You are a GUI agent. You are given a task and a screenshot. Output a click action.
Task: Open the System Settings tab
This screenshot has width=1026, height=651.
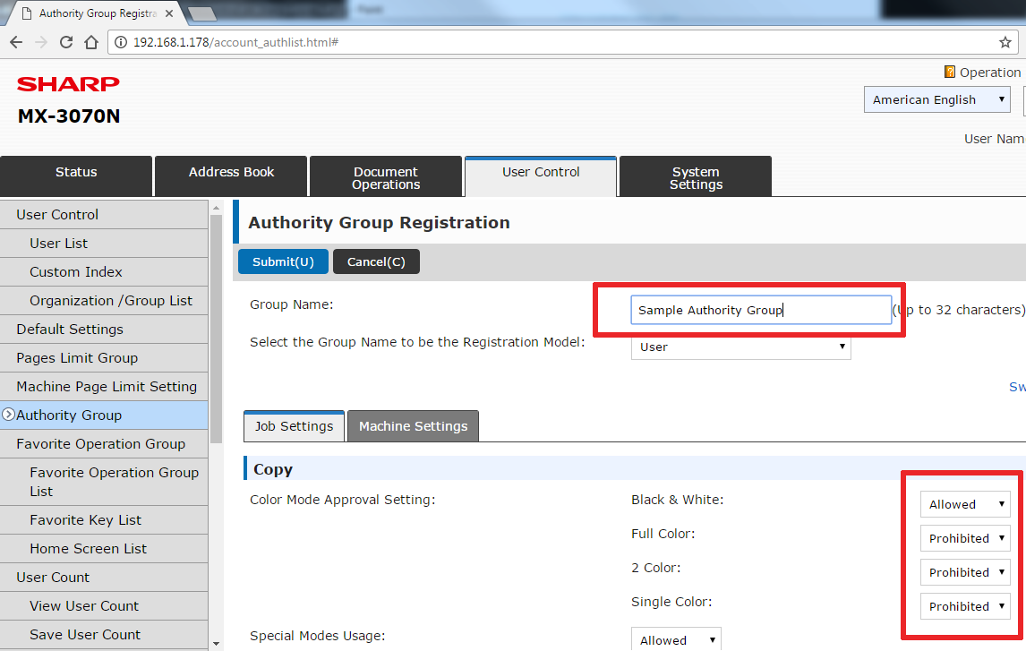click(695, 177)
